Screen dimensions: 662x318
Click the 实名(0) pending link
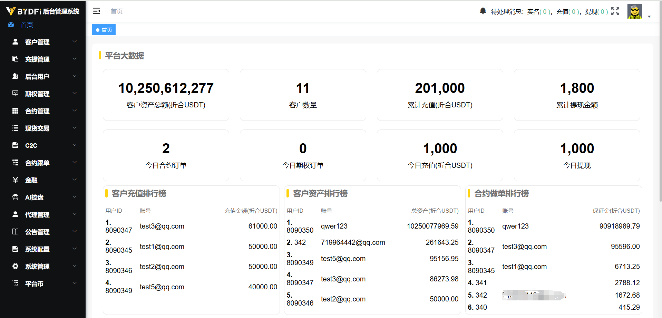tap(538, 11)
